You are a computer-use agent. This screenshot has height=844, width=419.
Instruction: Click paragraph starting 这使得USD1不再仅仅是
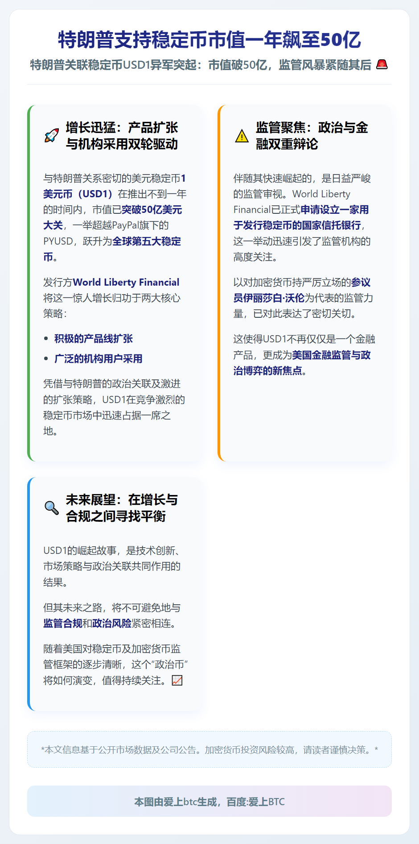click(x=304, y=355)
